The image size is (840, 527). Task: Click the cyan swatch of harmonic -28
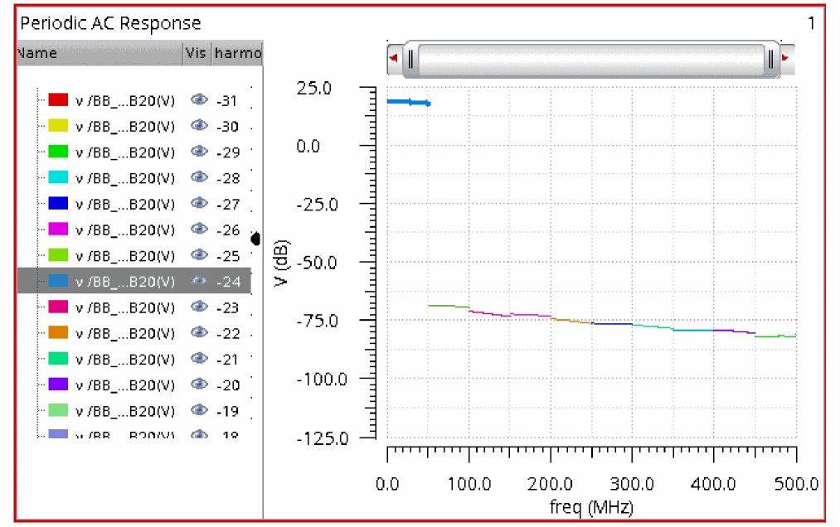click(57, 178)
